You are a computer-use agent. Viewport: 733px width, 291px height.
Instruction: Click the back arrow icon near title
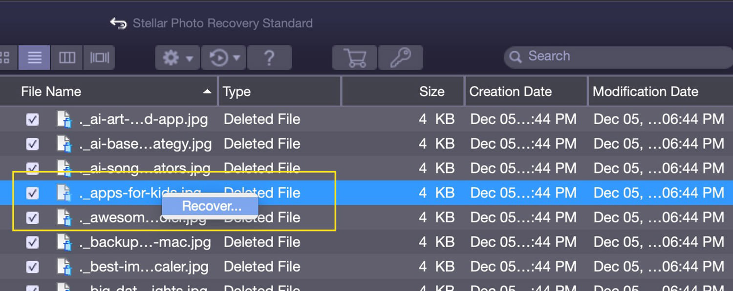pos(118,23)
